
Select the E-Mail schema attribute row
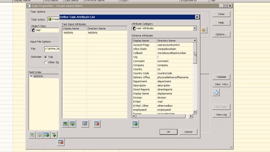click(x=162, y=102)
